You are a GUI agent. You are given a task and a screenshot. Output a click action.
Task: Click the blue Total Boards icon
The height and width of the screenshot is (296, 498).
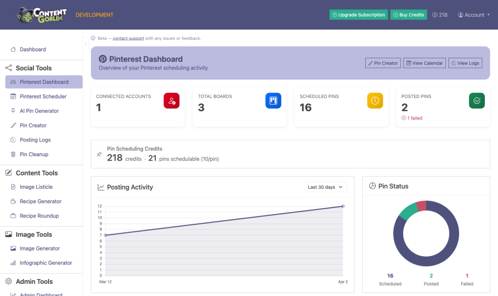(273, 101)
